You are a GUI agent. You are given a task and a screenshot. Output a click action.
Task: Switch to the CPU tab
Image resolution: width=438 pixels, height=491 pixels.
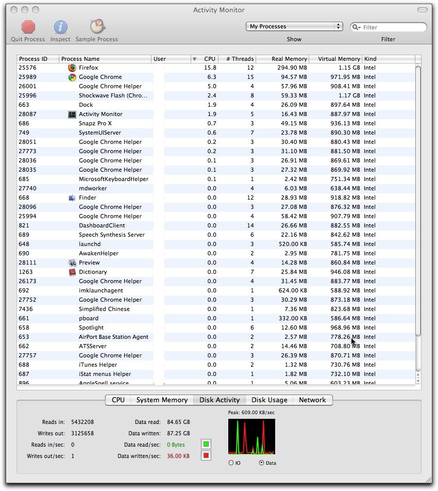tap(117, 400)
